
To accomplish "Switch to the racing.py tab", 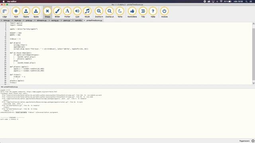I will (x=55, y=21).
